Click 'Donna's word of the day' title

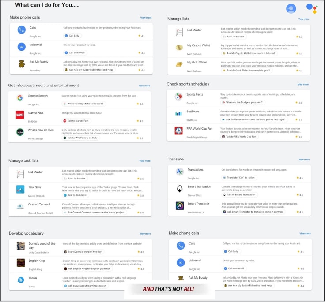[42, 246]
